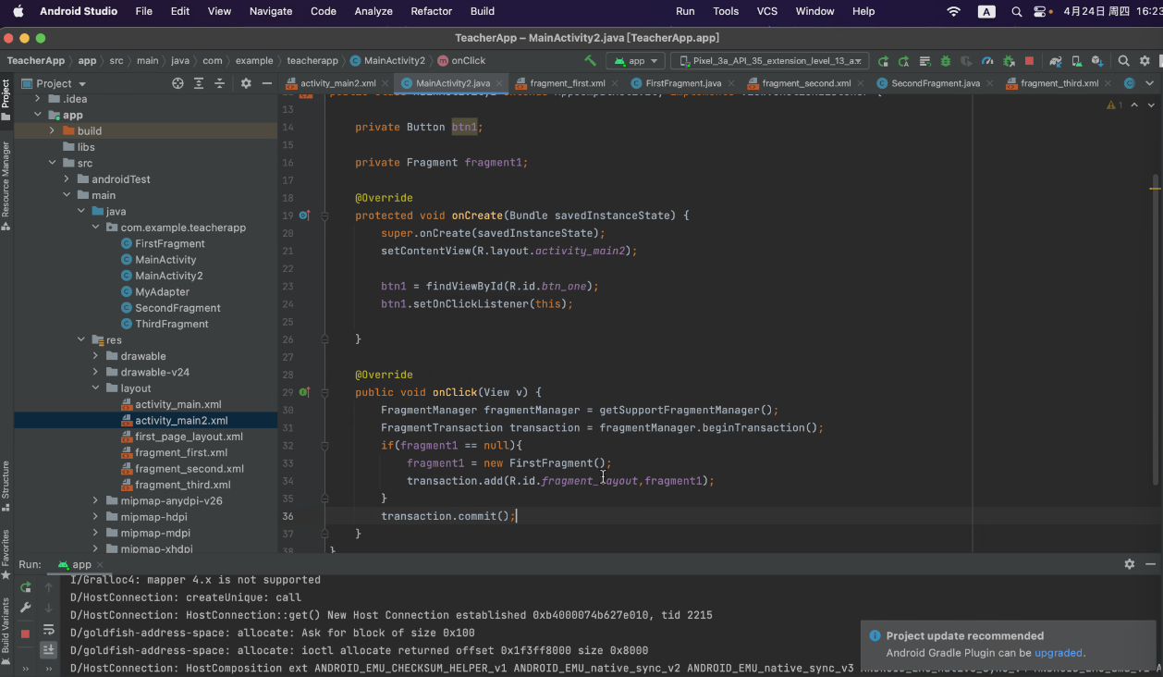Expand the androidTest folder
The height and width of the screenshot is (677, 1163).
67,179
